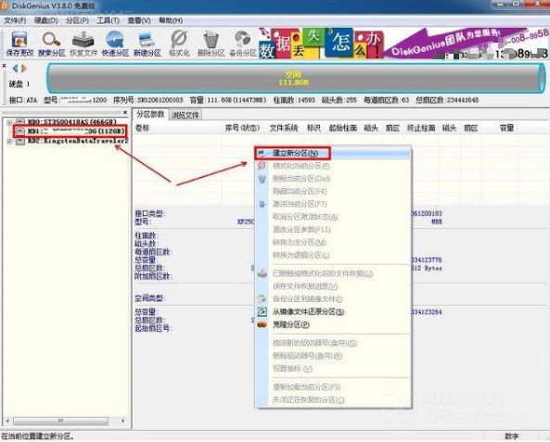
Task: Click the 标识 column header
Action: tap(313, 128)
